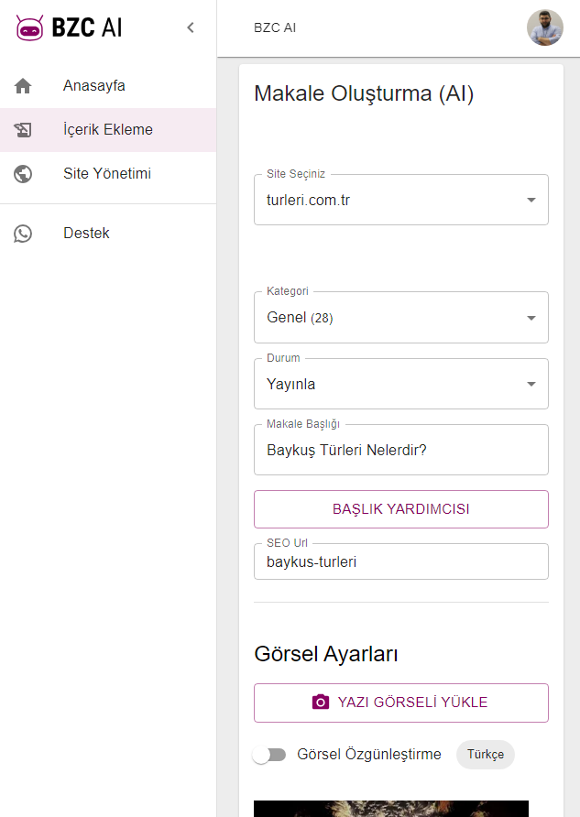Select the Site Yönetimi menu item
The width and height of the screenshot is (580, 817).
(108, 173)
